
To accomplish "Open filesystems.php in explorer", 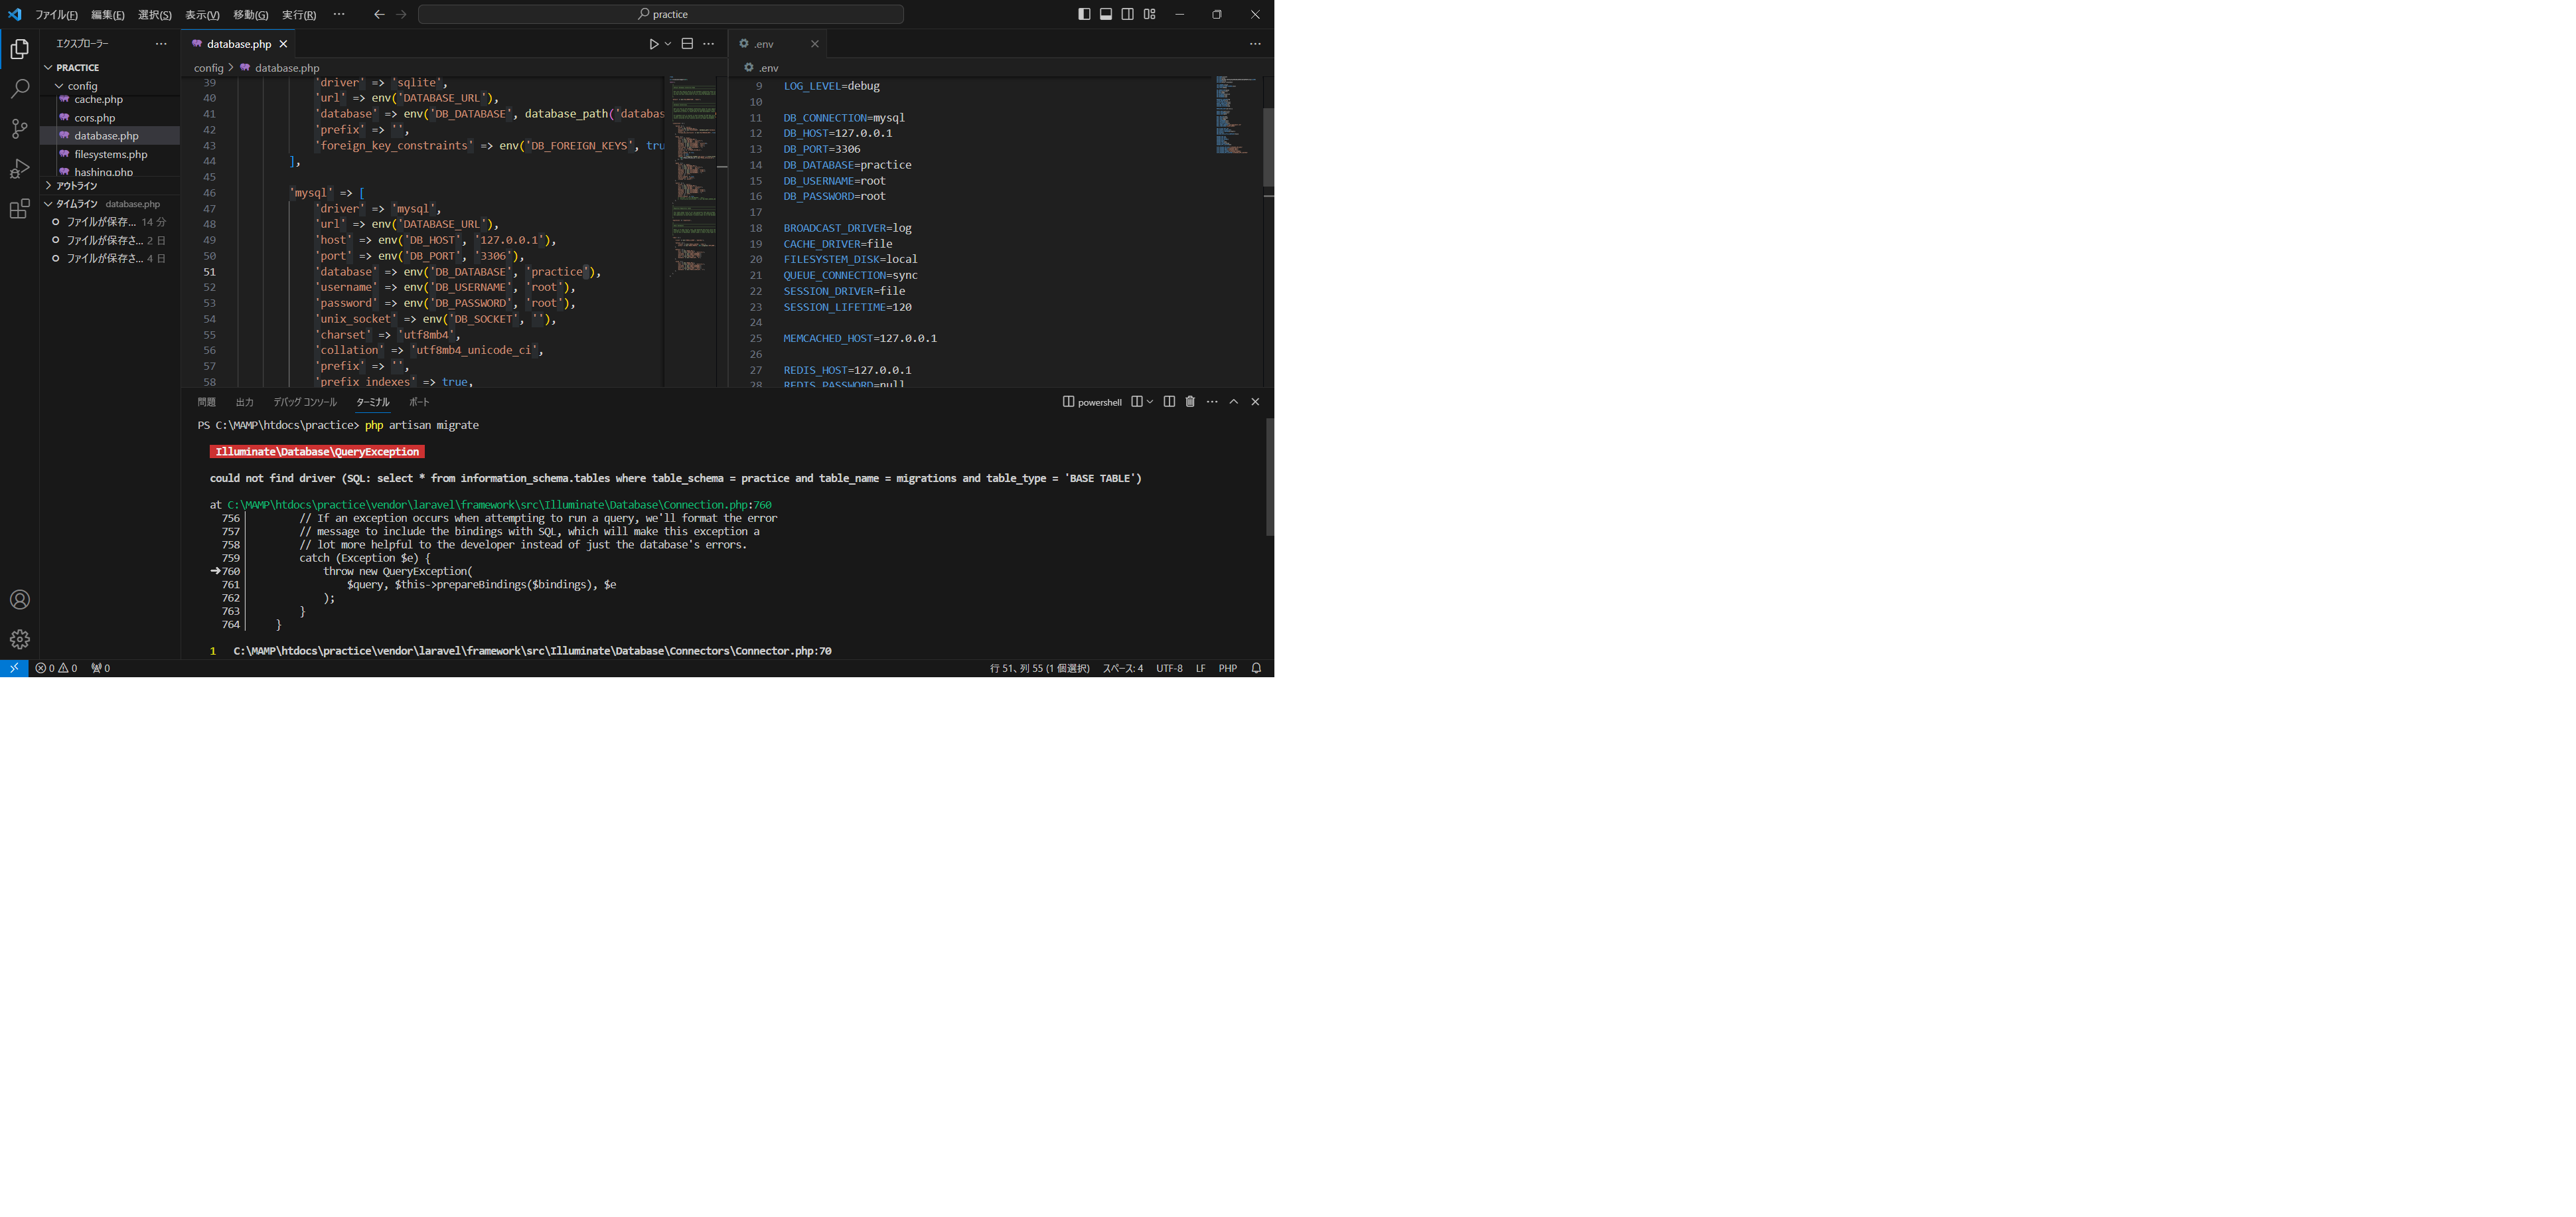I will tap(110, 154).
